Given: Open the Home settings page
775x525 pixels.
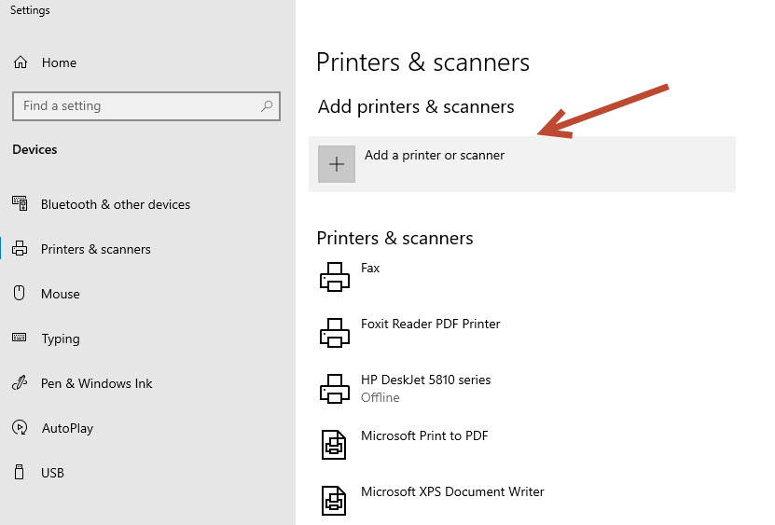Looking at the screenshot, I should [59, 62].
